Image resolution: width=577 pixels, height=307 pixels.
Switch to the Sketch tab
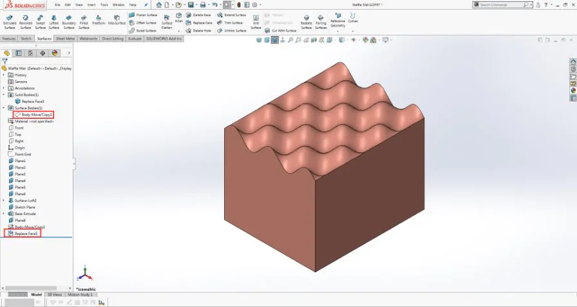coord(26,39)
